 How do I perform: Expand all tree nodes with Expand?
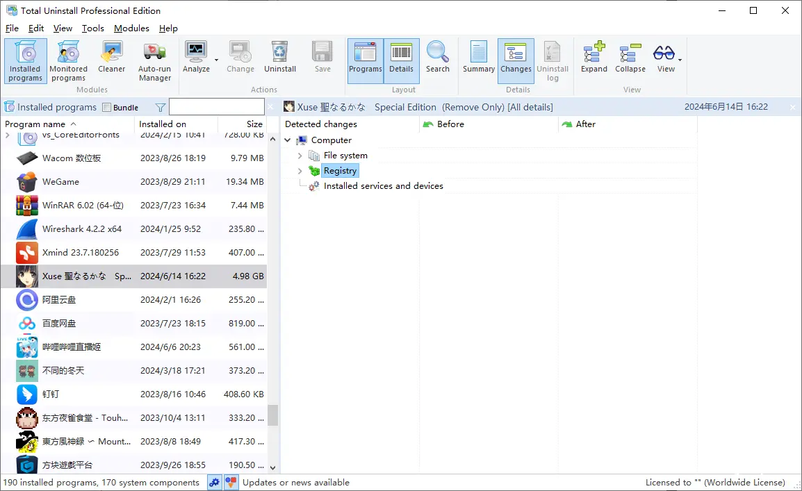[594, 57]
